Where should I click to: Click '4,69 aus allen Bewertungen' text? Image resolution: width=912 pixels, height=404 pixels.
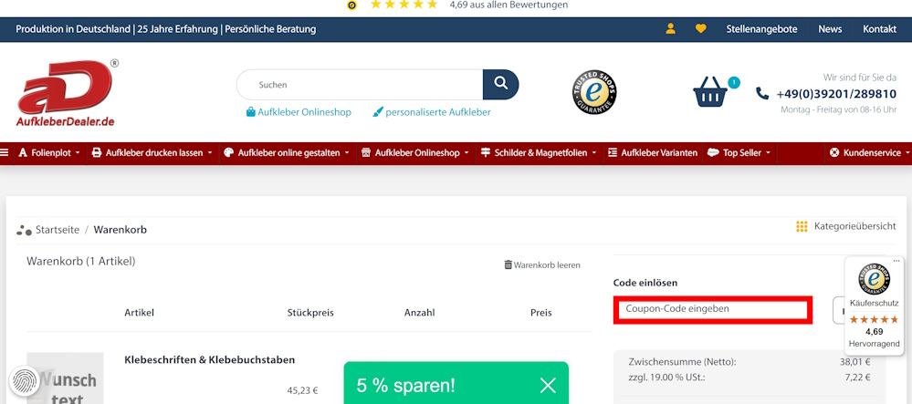[x=508, y=5]
